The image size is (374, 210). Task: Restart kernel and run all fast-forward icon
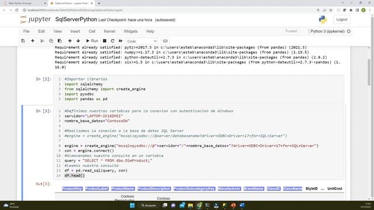120,41
